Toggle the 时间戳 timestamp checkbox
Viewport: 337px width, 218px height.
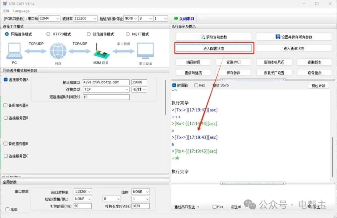(173, 85)
